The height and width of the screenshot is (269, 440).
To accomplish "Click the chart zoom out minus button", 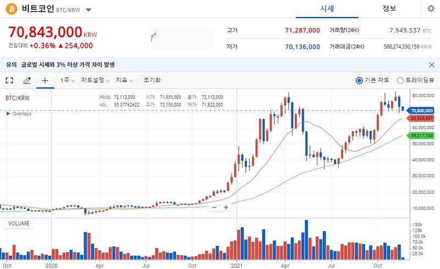I will tap(215, 208).
